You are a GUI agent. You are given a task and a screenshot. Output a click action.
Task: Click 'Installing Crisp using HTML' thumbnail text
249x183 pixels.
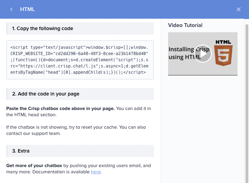pos(189,53)
